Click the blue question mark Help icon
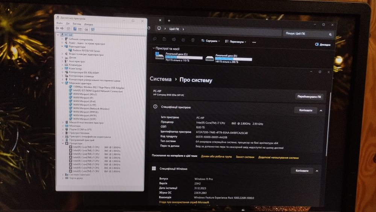The image size is (376, 212). (75, 29)
